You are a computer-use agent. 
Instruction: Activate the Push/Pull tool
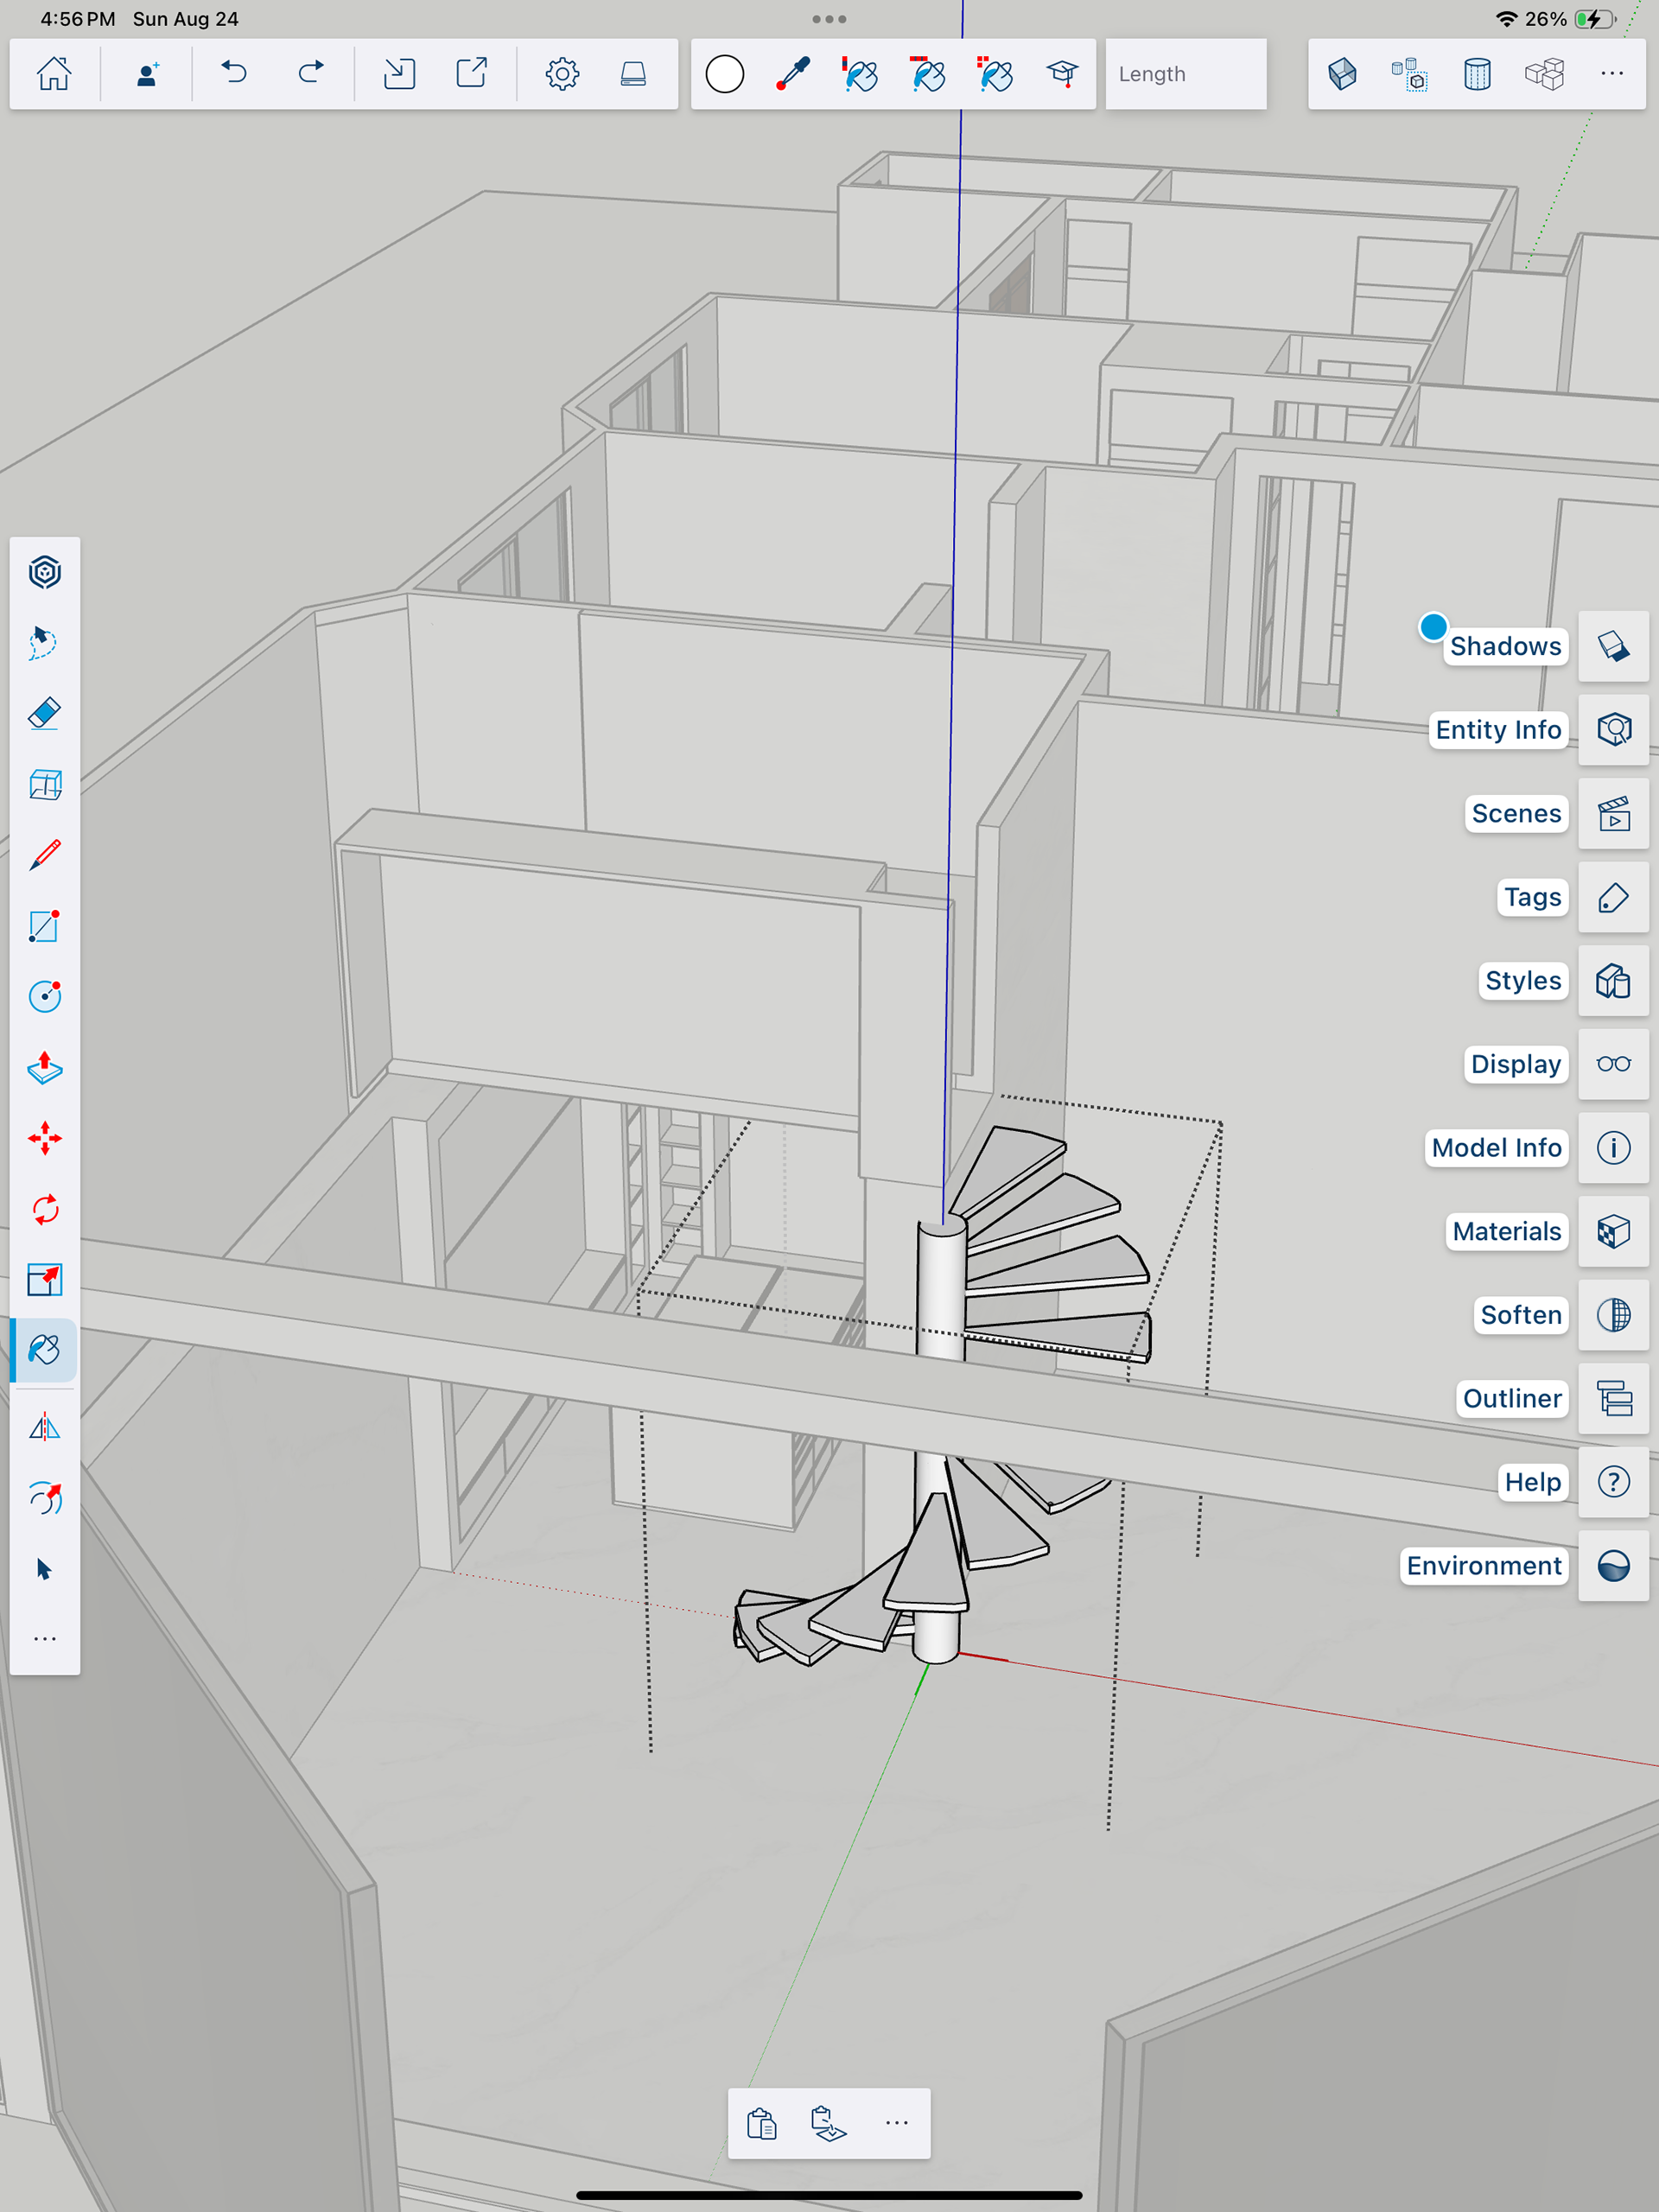(x=45, y=1068)
